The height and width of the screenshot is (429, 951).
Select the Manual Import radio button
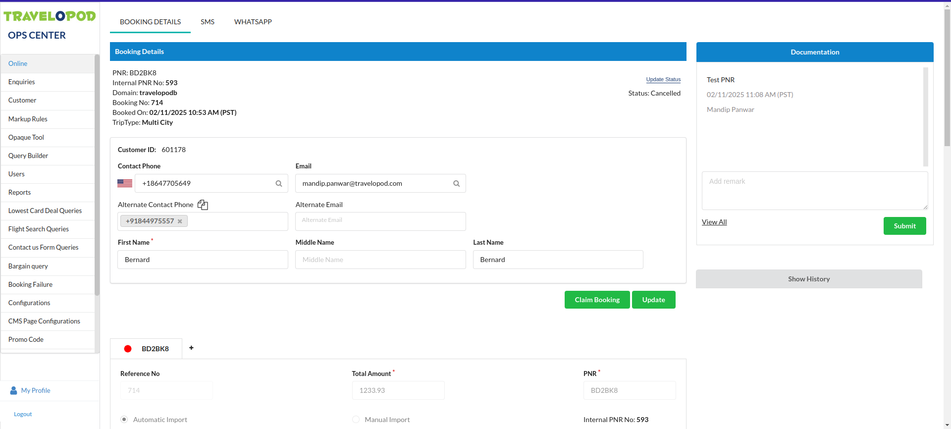[x=356, y=420]
